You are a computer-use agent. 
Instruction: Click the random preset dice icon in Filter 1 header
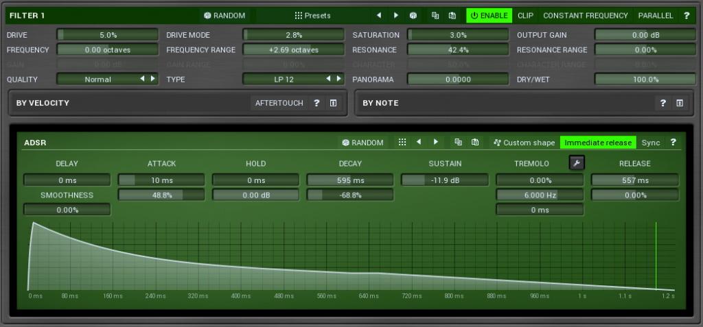(413, 16)
